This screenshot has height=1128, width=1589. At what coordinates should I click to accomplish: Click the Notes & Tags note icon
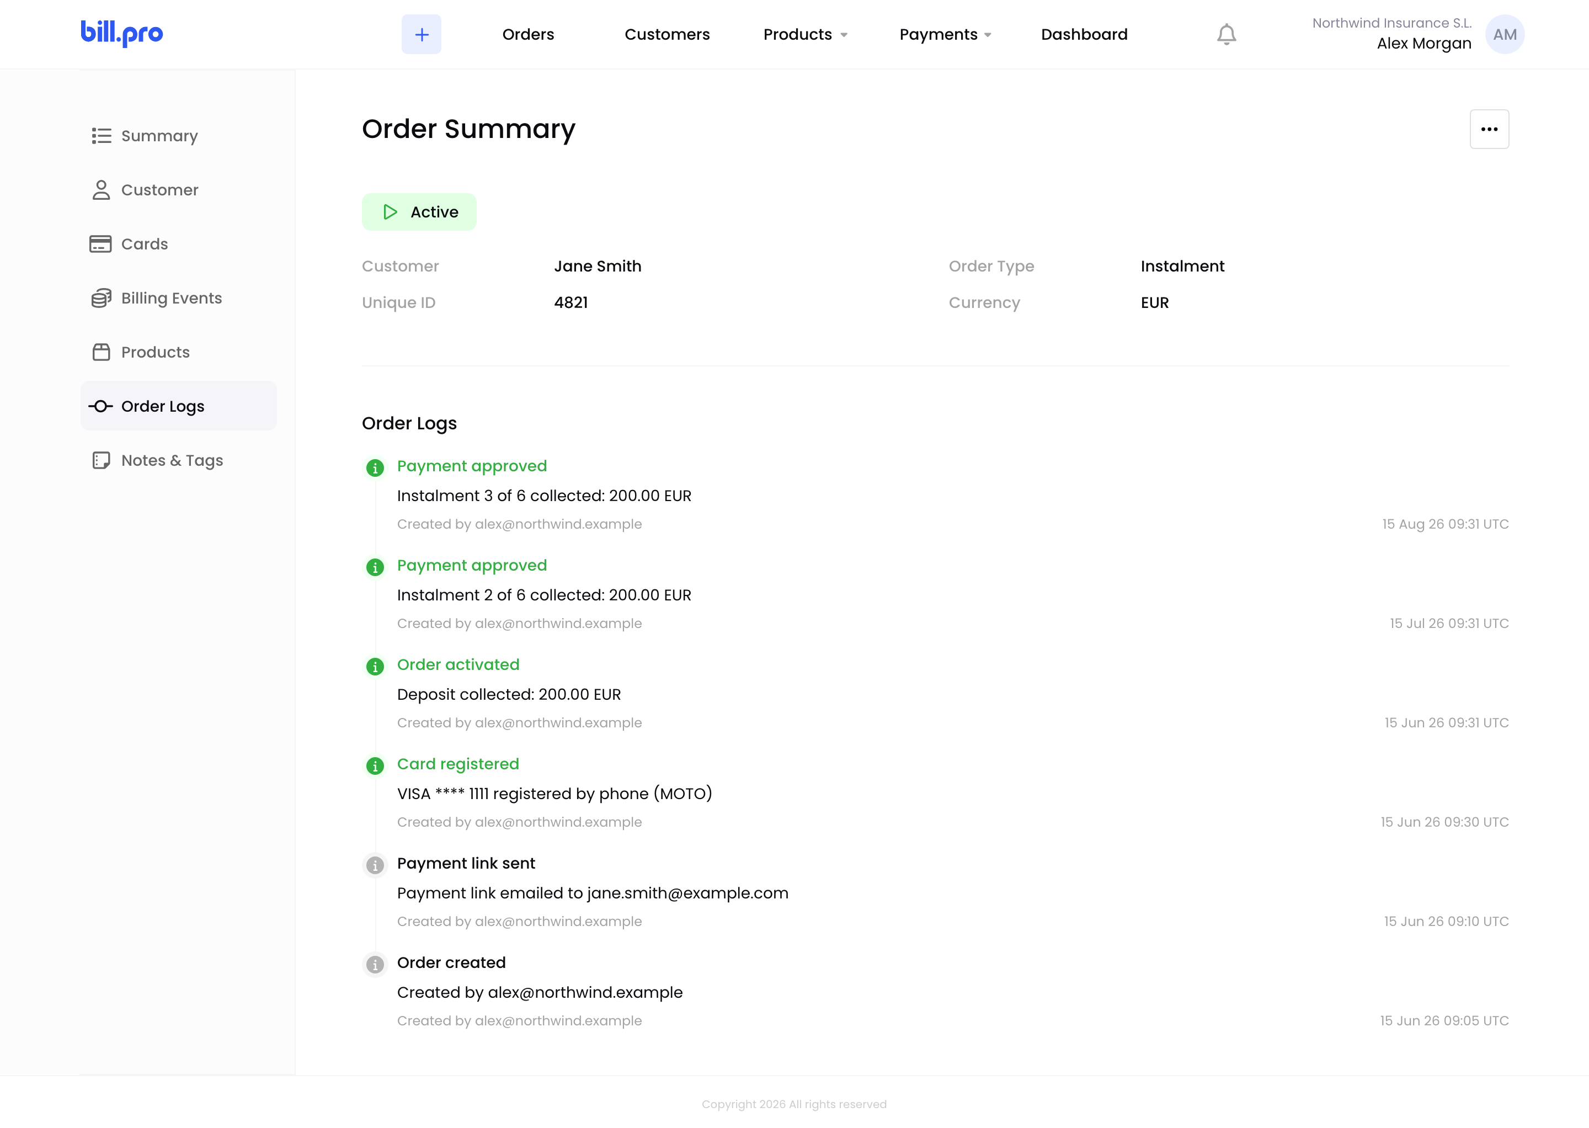102,460
